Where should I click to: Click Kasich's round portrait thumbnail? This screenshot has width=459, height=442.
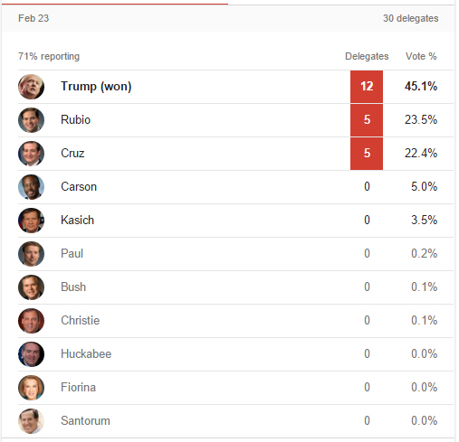coord(31,221)
